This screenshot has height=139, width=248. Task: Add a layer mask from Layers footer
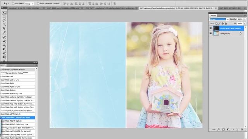(223, 130)
